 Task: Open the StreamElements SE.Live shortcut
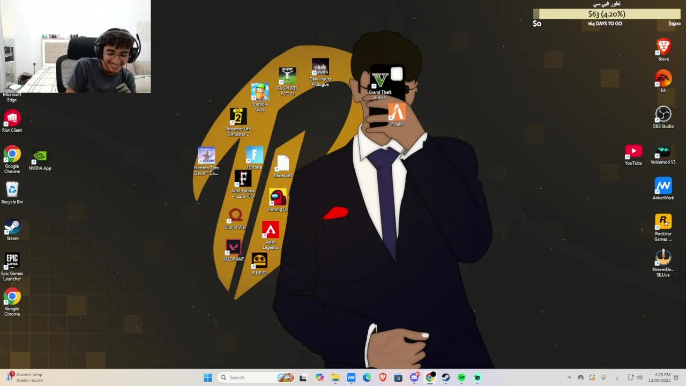[663, 263]
